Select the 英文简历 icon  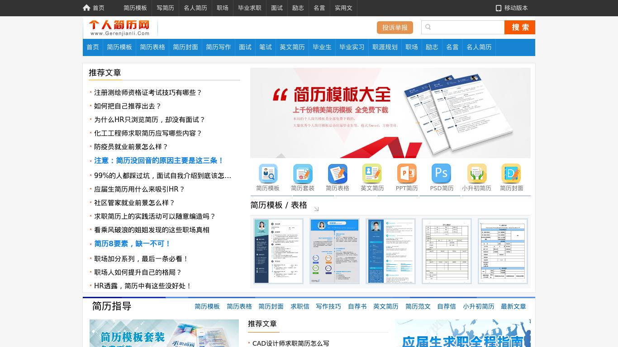[x=372, y=173]
